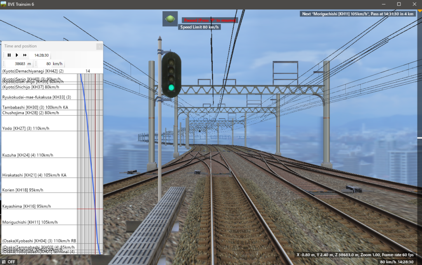This screenshot has height=265, width=422.
Task: Jump to Hirakatashi [KH21] station
Action: tap(34, 175)
